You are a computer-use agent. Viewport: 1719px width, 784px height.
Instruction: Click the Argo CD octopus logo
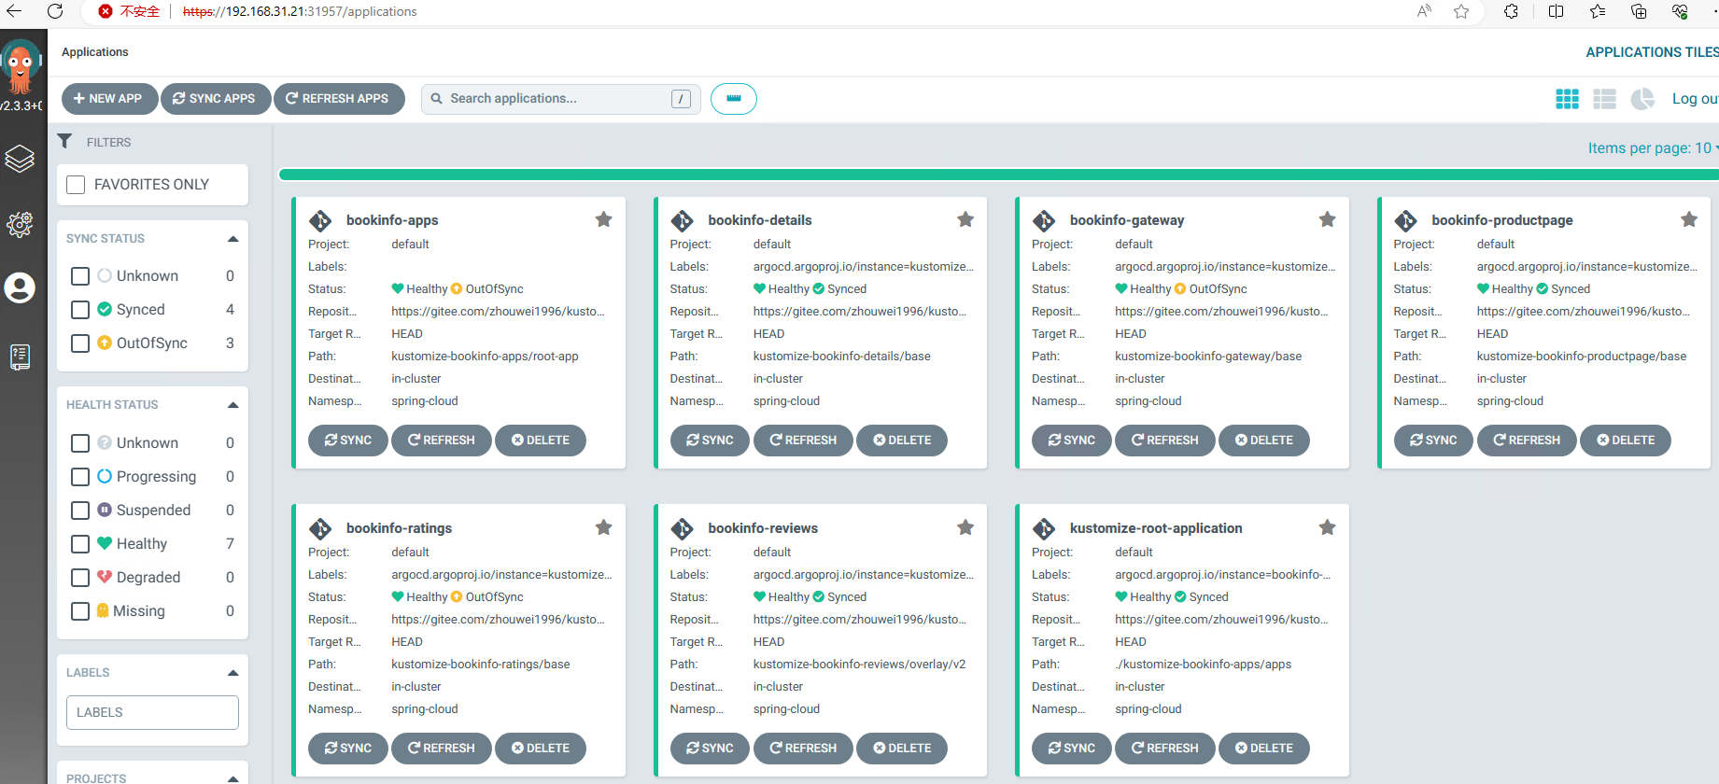pyautogui.click(x=21, y=66)
